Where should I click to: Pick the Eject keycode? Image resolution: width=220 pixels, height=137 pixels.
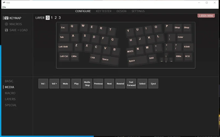click(153, 84)
